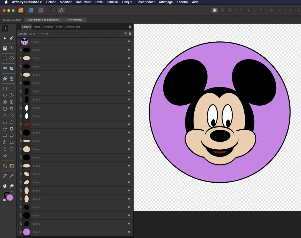Screen dimensions: 301x238
Task: Open the Calque menu
Action: point(127,2)
